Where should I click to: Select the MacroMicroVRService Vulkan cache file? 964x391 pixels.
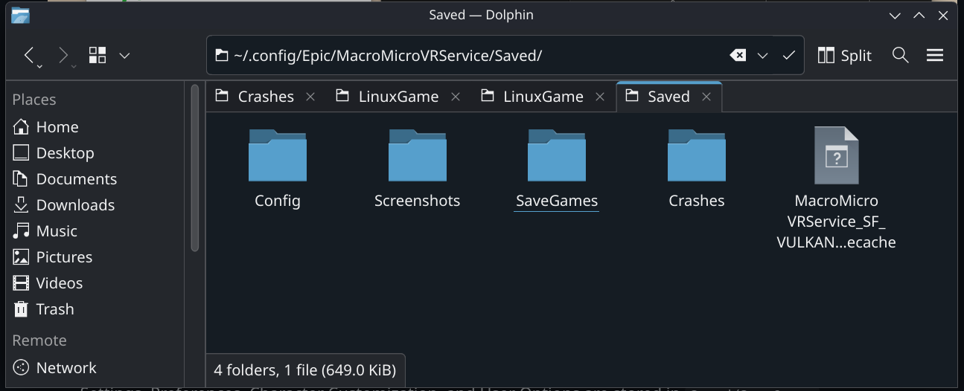(x=836, y=155)
